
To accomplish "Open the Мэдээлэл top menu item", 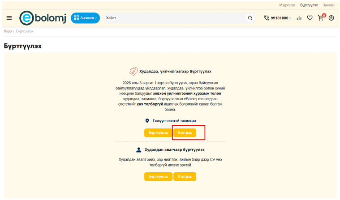I will [x=288, y=5].
